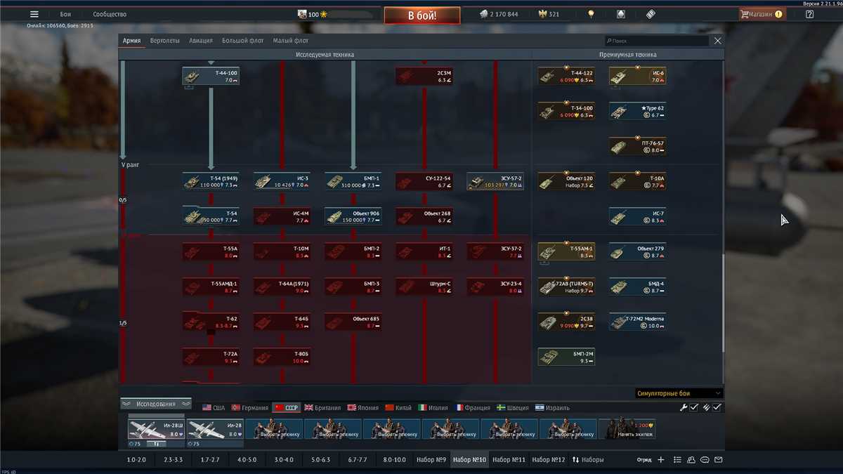Open the Наборы presets dropdown
Screen dimensions: 843x474
click(x=588, y=460)
